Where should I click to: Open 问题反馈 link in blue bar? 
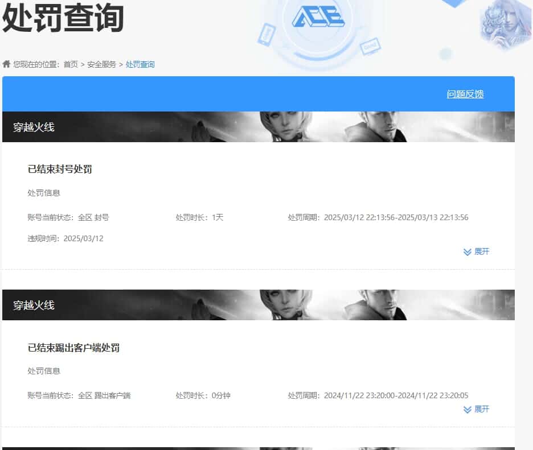[x=465, y=94]
